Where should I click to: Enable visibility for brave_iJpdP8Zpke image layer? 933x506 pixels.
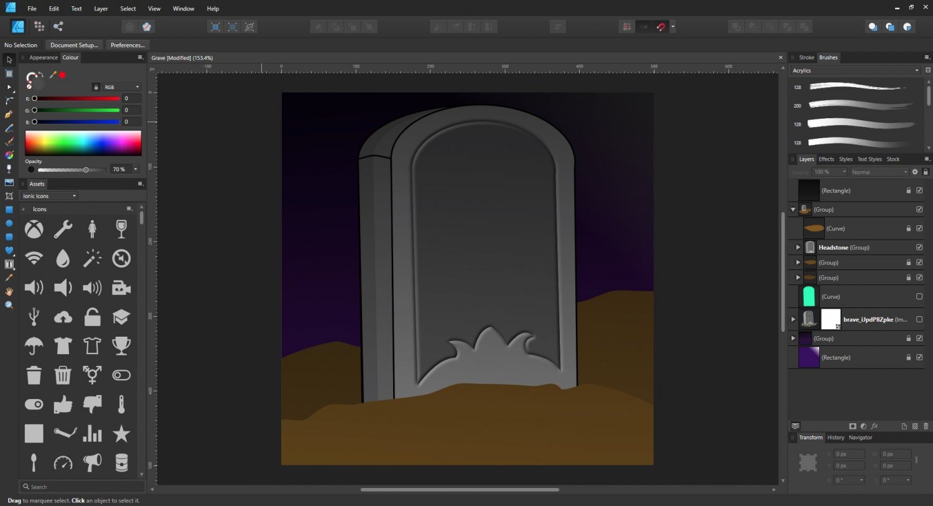[919, 319]
